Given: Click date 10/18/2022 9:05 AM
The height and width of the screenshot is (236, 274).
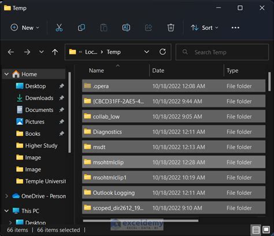Looking at the screenshot, I should click(x=177, y=117).
